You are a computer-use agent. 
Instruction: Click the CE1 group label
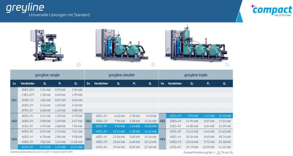tap(14, 100)
